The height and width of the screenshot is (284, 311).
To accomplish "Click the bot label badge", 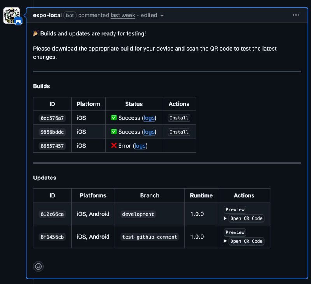I will [x=70, y=16].
